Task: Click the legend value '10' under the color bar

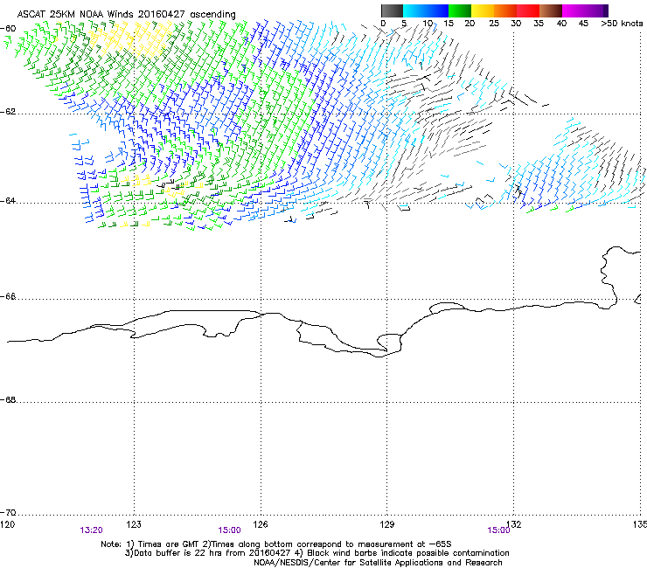Action: (428, 24)
